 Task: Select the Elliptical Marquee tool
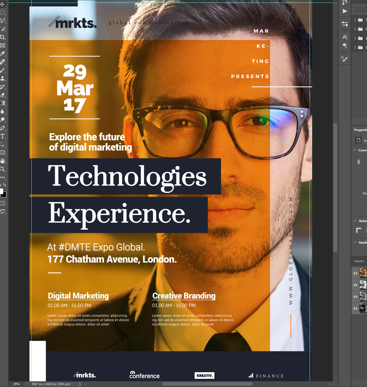pyautogui.click(x=3, y=12)
